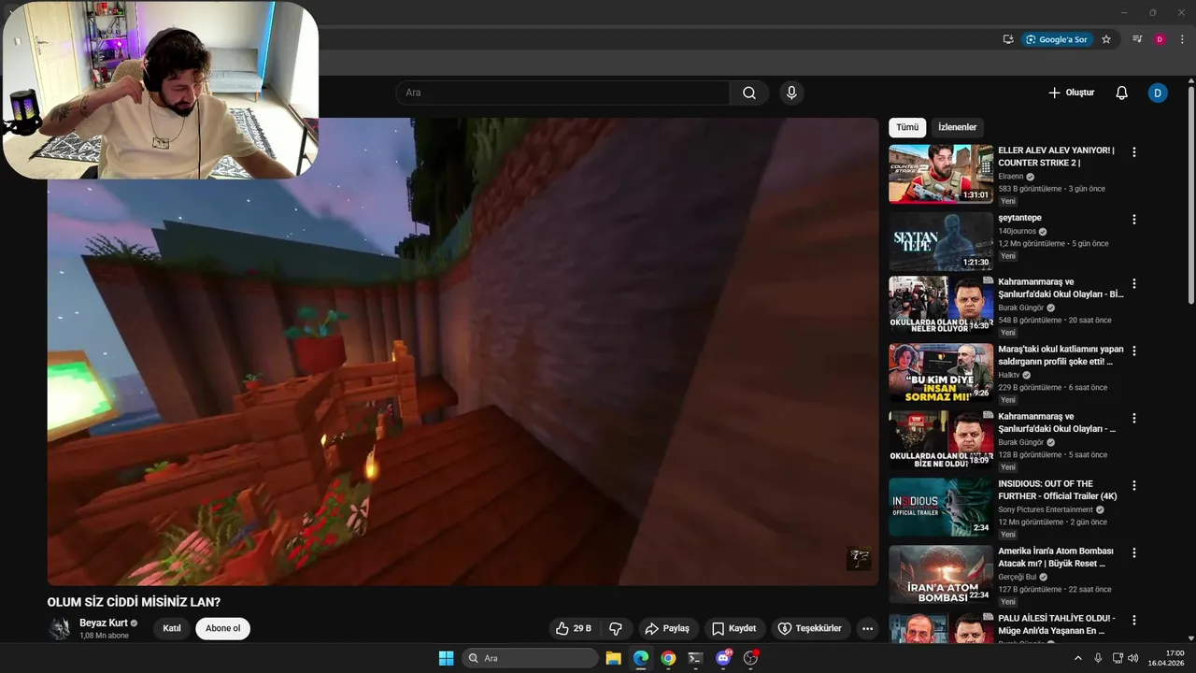Image resolution: width=1196 pixels, height=673 pixels.
Task: Click the main video player area
Action: point(463,351)
